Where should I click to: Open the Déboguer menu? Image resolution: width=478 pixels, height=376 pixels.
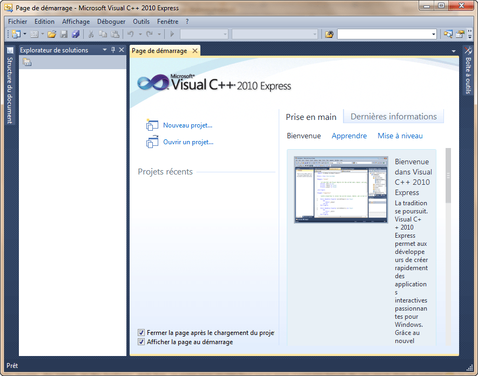111,22
